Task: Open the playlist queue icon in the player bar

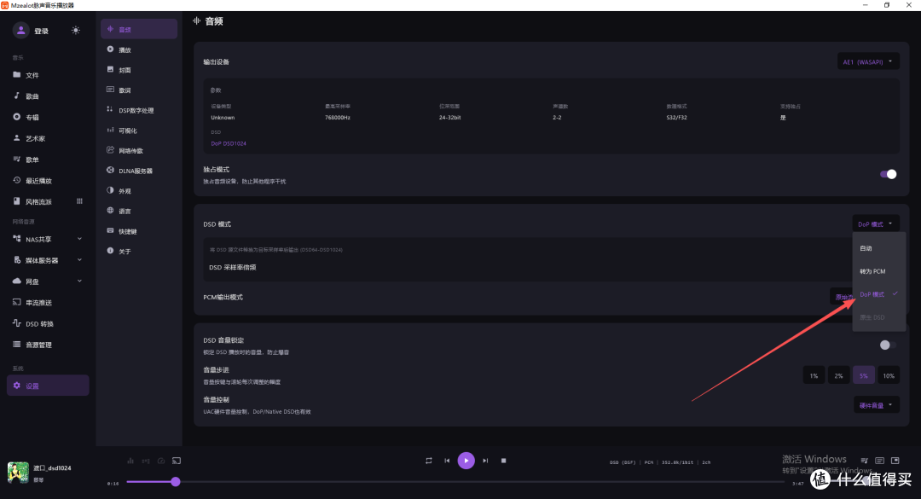Action: click(x=864, y=461)
